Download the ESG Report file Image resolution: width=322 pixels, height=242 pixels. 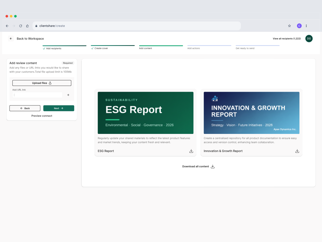tap(191, 151)
